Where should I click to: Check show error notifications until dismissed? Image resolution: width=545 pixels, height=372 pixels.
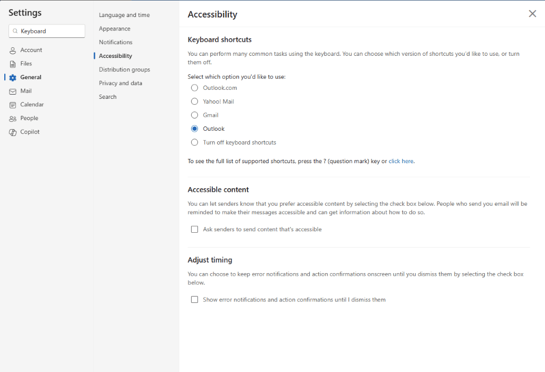coord(194,299)
